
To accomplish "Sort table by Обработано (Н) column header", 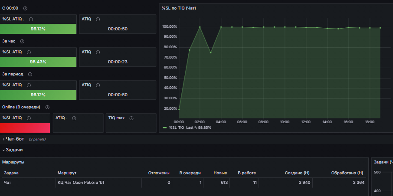I will click(x=347, y=173).
